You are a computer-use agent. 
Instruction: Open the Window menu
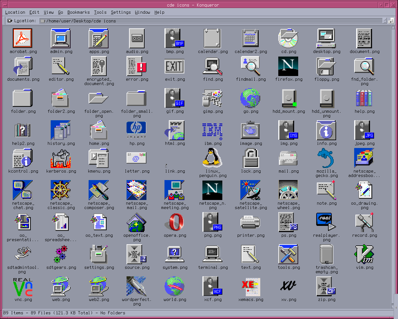[x=142, y=12]
